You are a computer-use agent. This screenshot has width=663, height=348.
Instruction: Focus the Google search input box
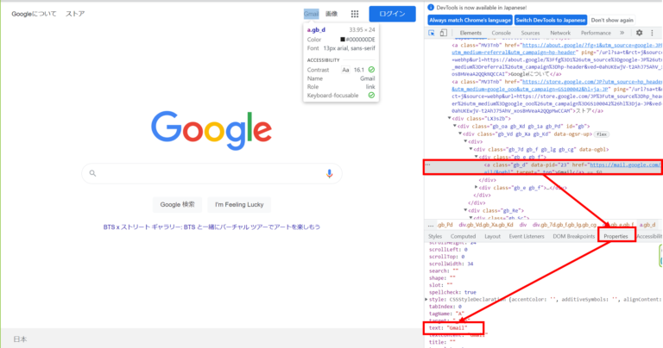pos(207,174)
